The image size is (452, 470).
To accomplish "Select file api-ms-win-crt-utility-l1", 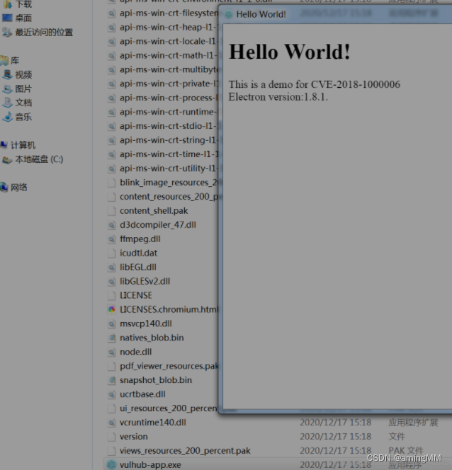I will tap(169, 168).
